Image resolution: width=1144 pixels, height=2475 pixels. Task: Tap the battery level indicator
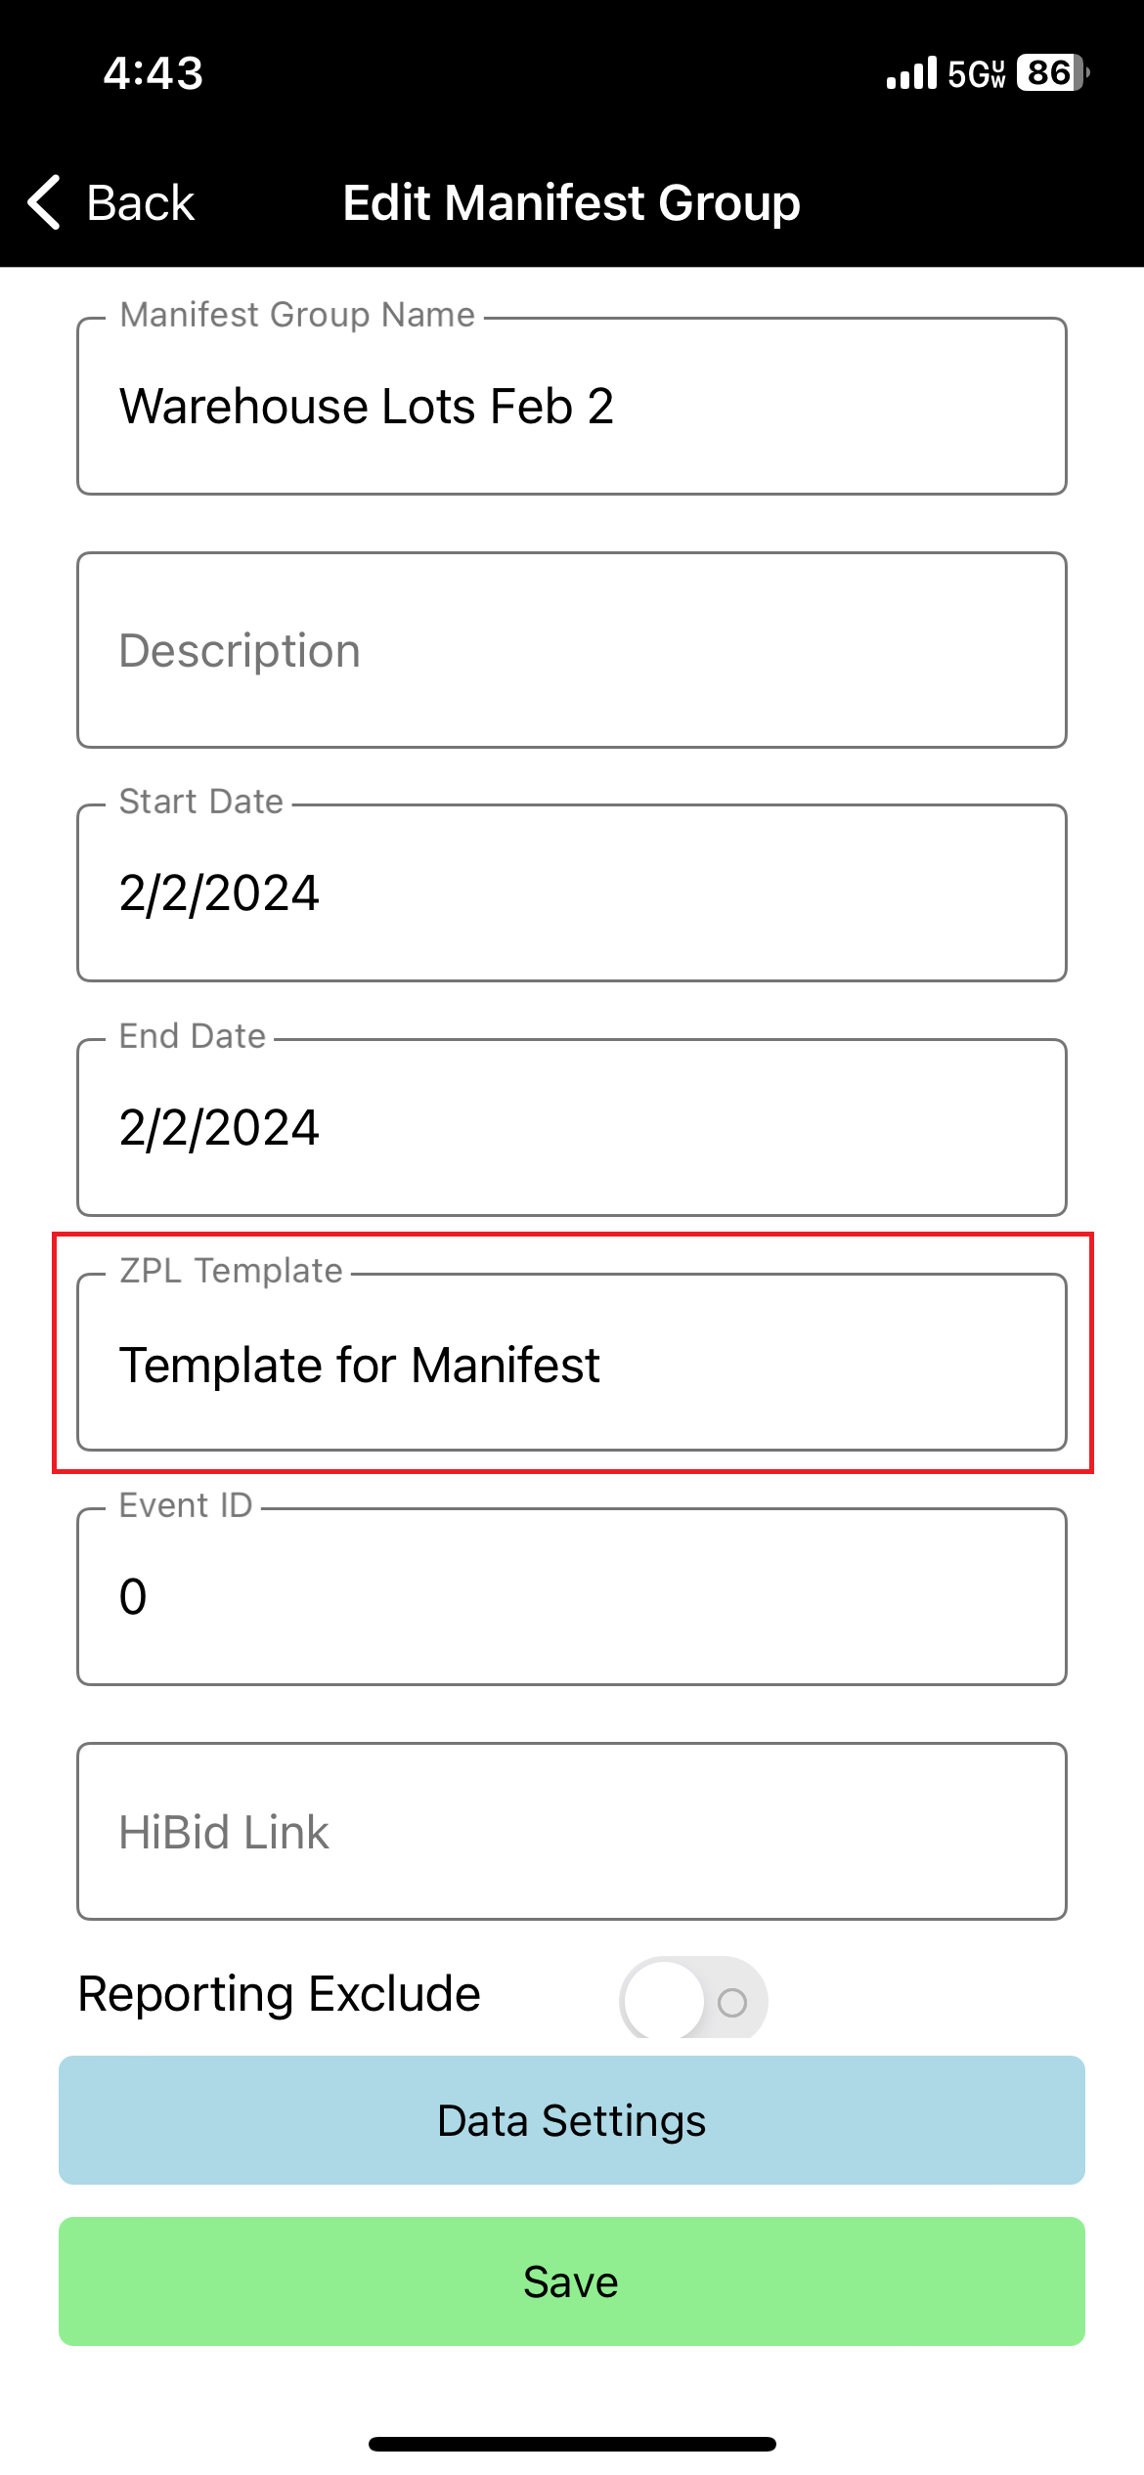tap(1052, 73)
